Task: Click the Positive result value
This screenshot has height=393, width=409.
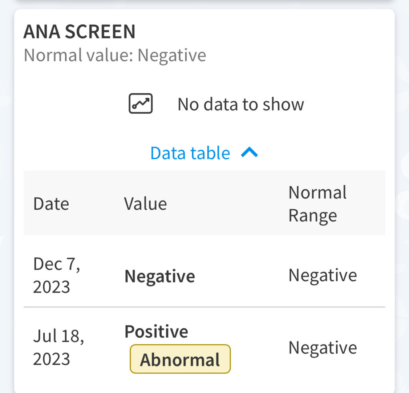Action: click(156, 332)
